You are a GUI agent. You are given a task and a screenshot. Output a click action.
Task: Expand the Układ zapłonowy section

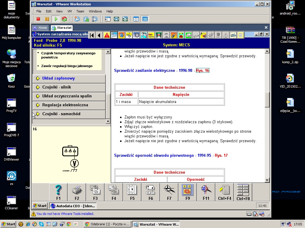point(58,78)
